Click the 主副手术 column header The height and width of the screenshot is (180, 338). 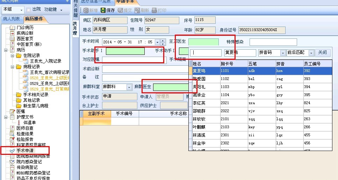coord(96,114)
